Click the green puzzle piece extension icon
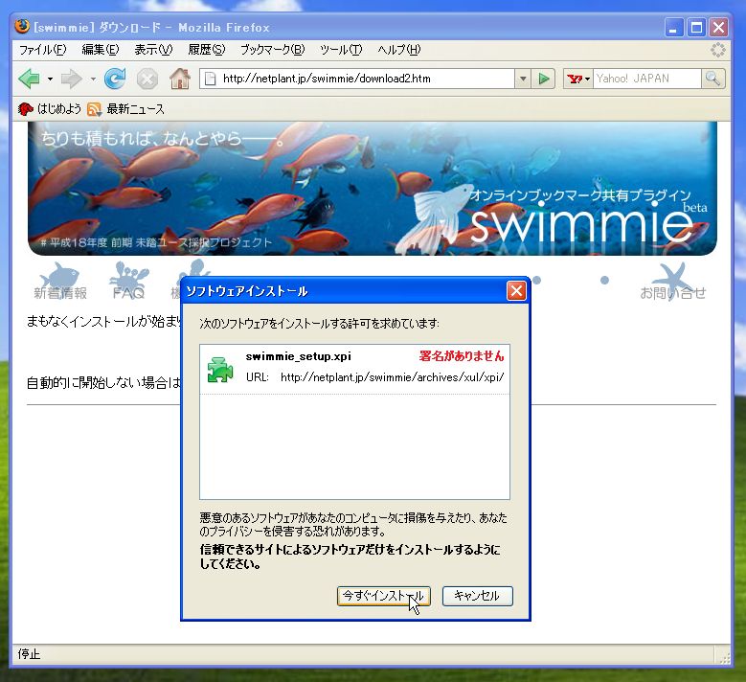Screen dimensions: 746x682 click(x=220, y=370)
